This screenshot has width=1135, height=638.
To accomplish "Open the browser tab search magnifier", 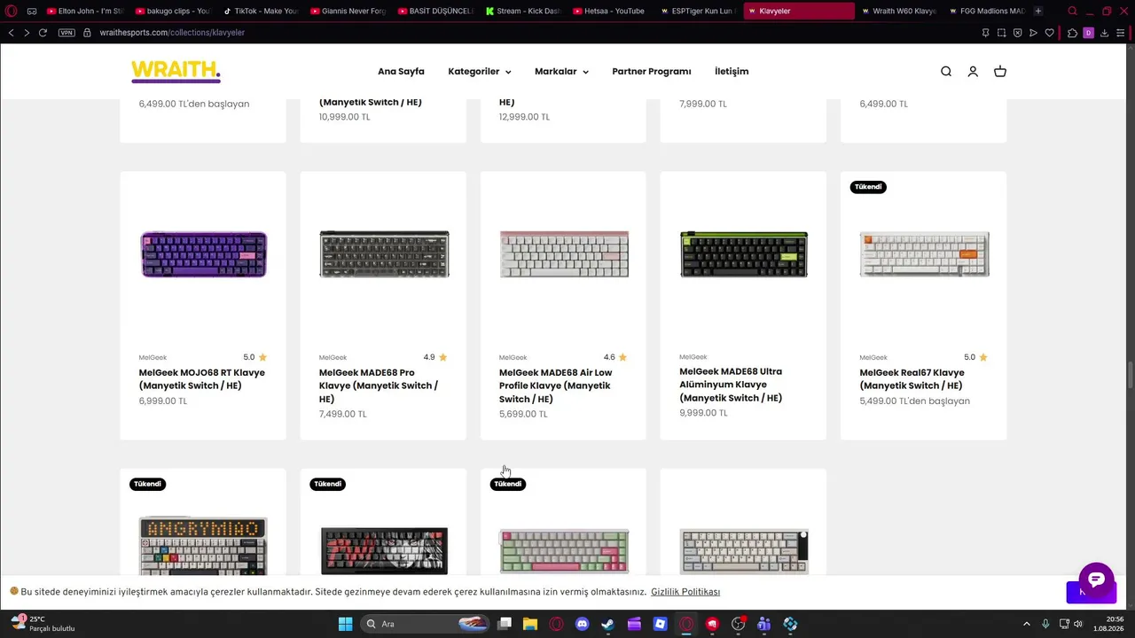I will [x=1072, y=12].
